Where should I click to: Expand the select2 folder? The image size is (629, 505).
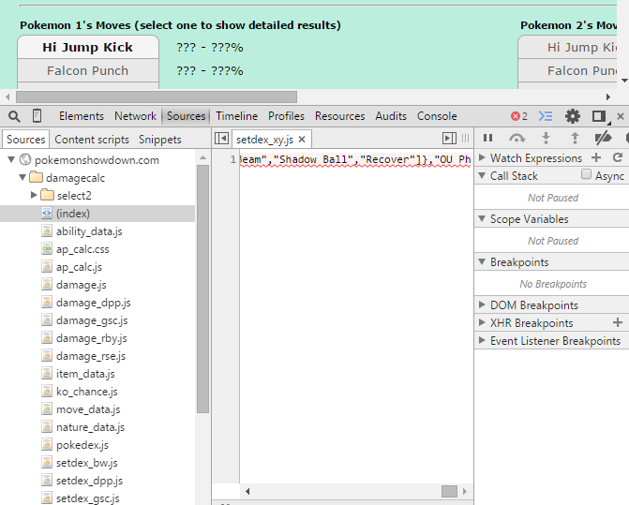[x=35, y=195]
